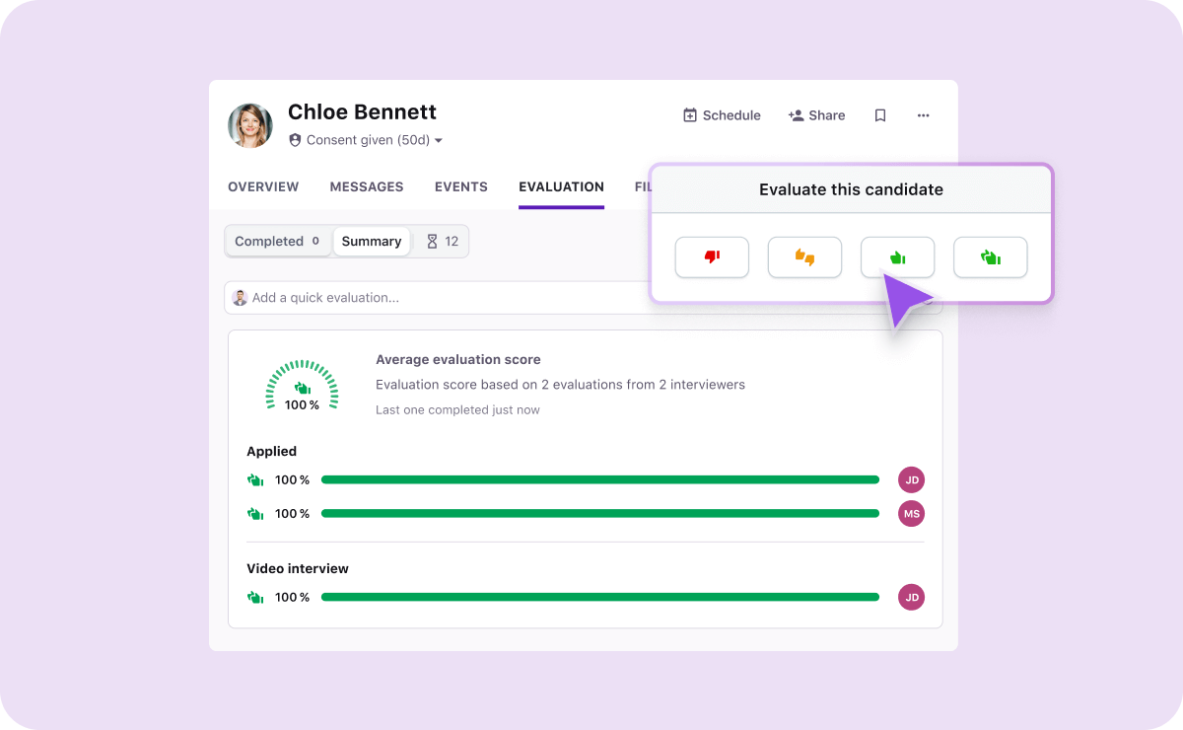The width and height of the screenshot is (1183, 730).
Task: Click the red thumbs-down rating icon
Action: (712, 257)
